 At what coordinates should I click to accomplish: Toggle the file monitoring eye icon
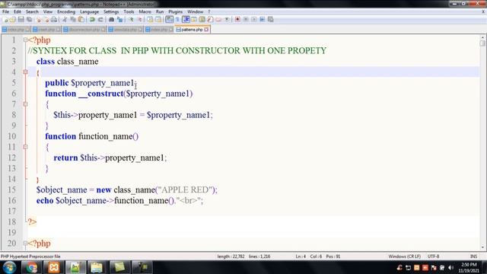click(227, 20)
